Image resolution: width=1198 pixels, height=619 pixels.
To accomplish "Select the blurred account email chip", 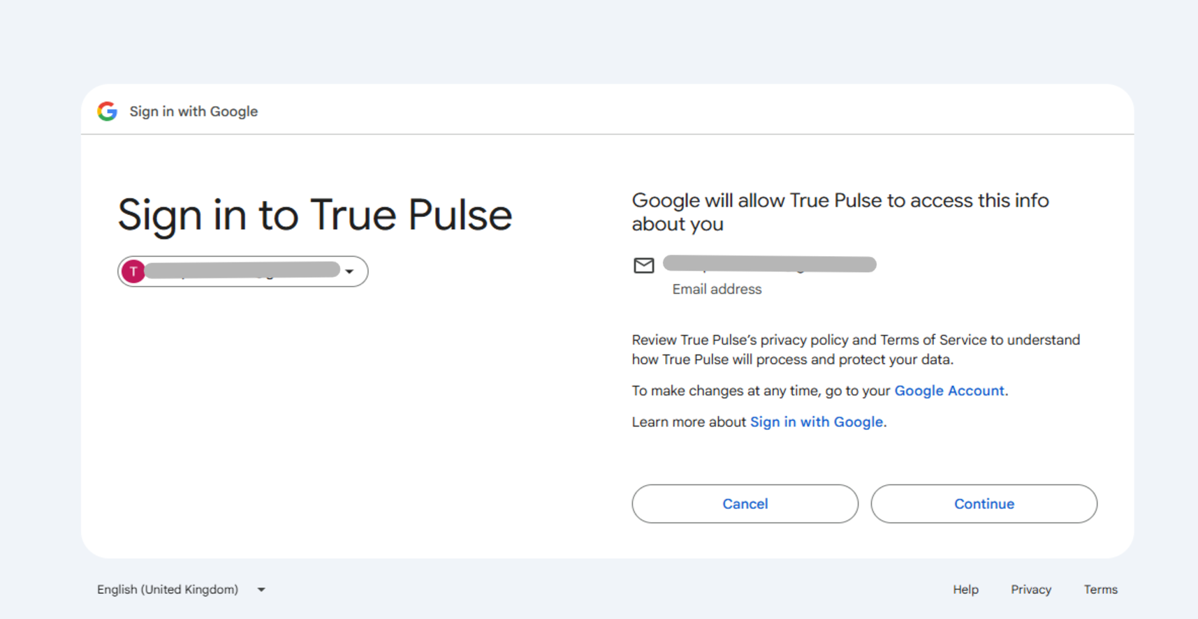I will pos(242,271).
